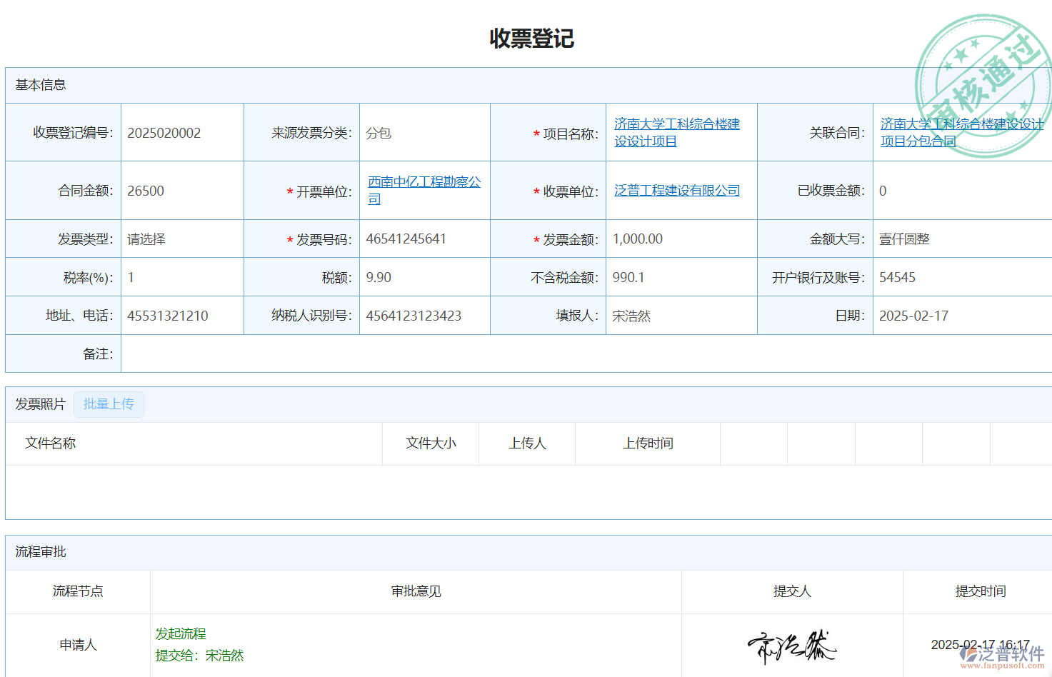
Task: Open 泛普工程建设有限公司 receiving unit link
Action: pyautogui.click(x=676, y=191)
